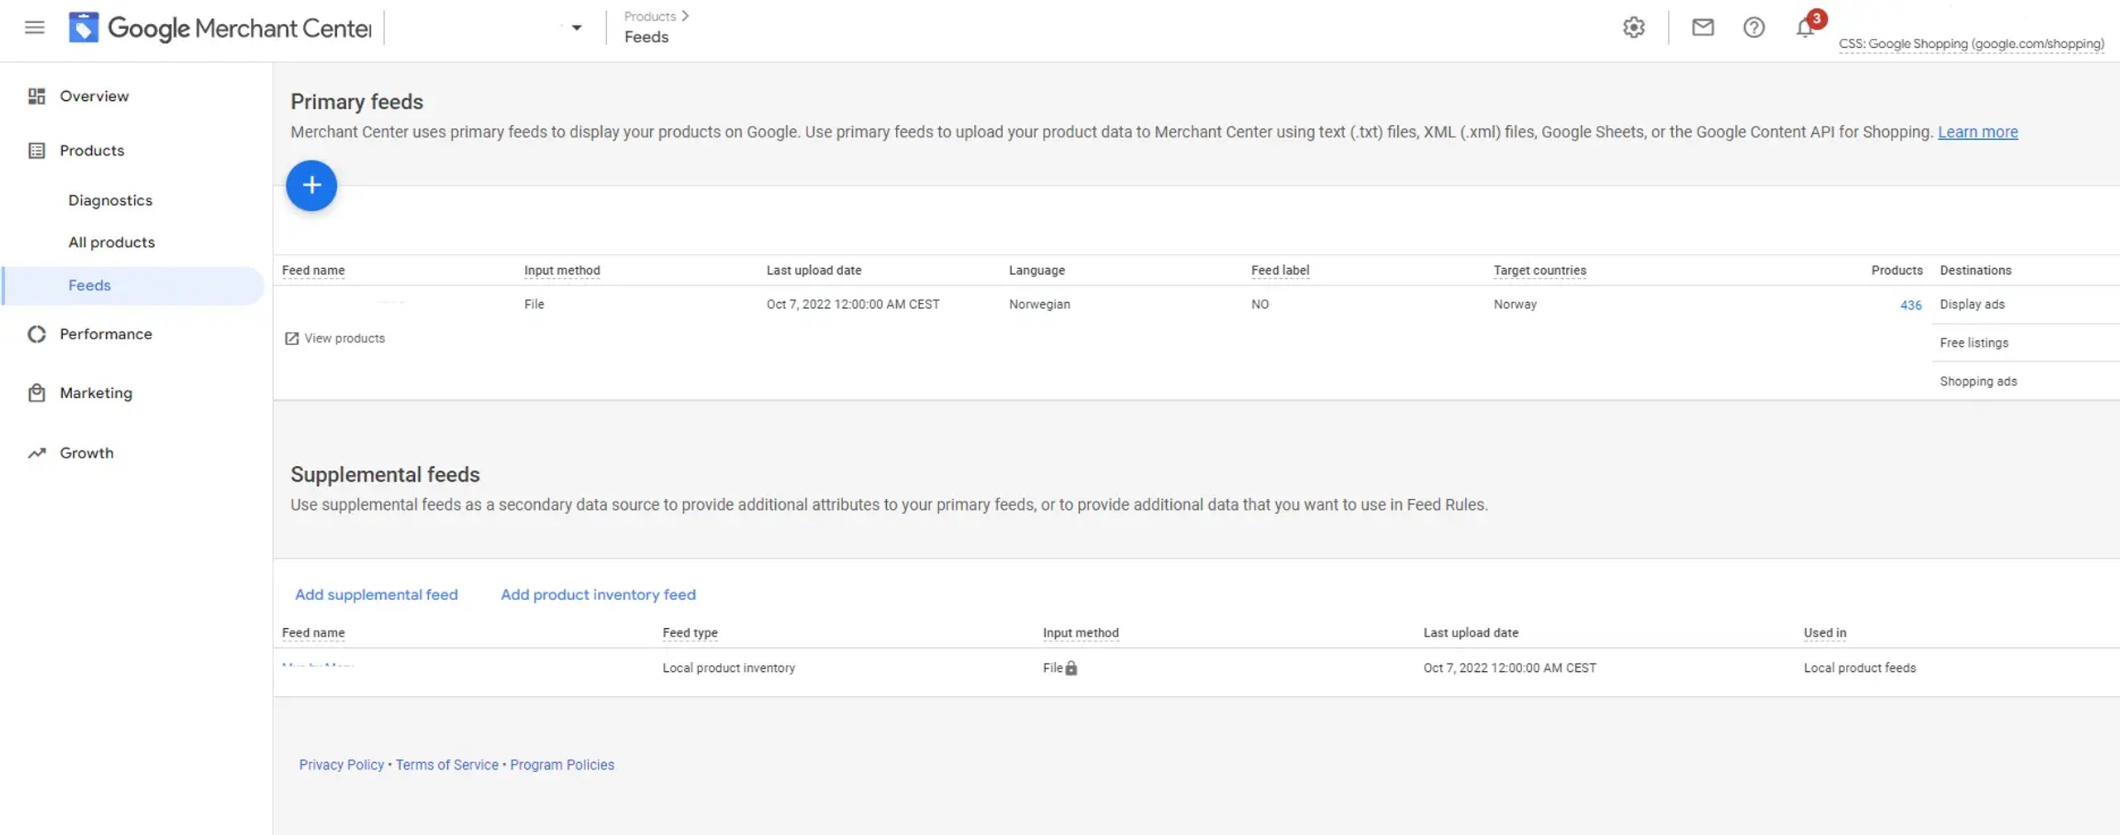Open the Overview section in sidebar

[x=94, y=96]
